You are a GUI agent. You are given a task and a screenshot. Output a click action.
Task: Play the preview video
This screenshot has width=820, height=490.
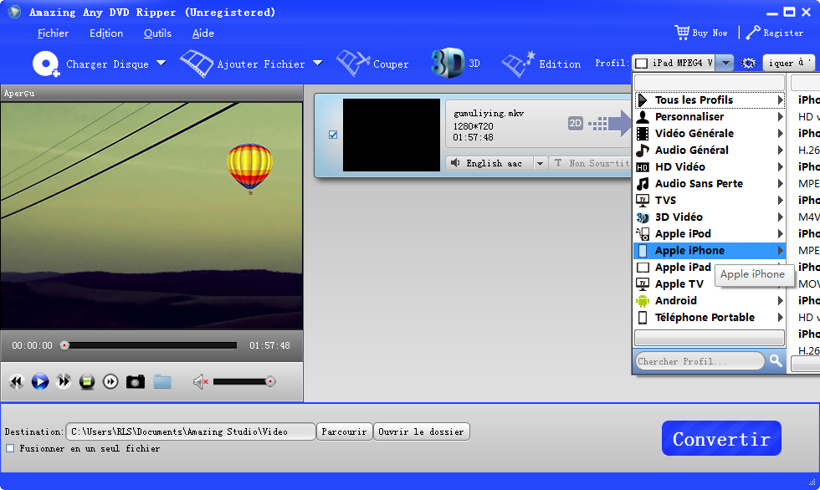(x=40, y=382)
